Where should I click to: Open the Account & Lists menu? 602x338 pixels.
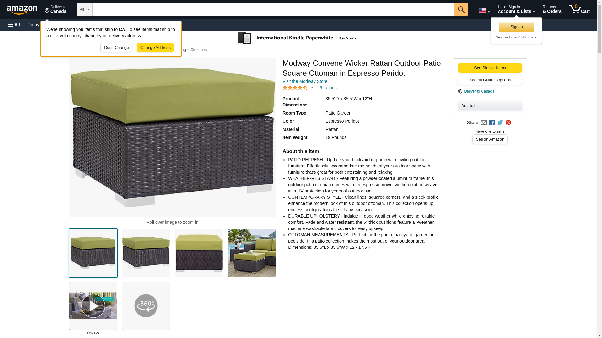[x=516, y=9]
